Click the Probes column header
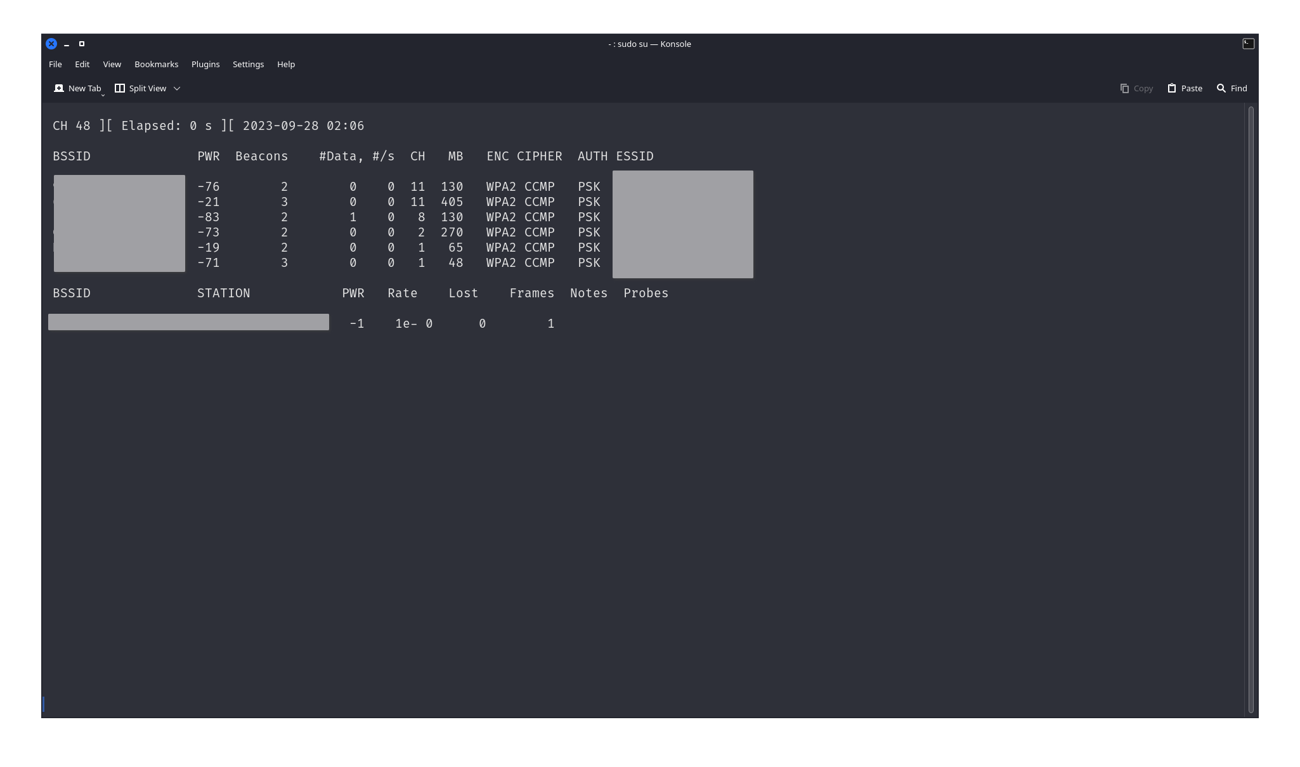The image size is (1300, 767). click(646, 293)
